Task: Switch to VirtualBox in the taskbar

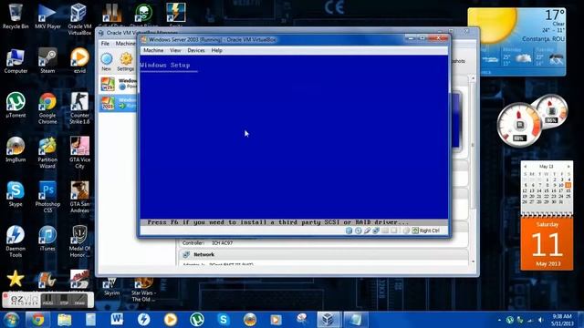Action: click(x=328, y=320)
